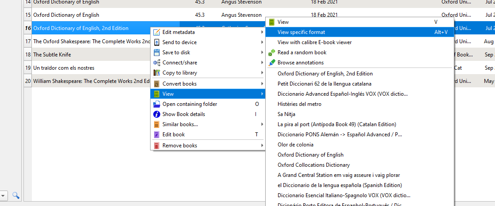The height and width of the screenshot is (206, 495).
Task: Click the Edit metadata icon
Action: 156,32
